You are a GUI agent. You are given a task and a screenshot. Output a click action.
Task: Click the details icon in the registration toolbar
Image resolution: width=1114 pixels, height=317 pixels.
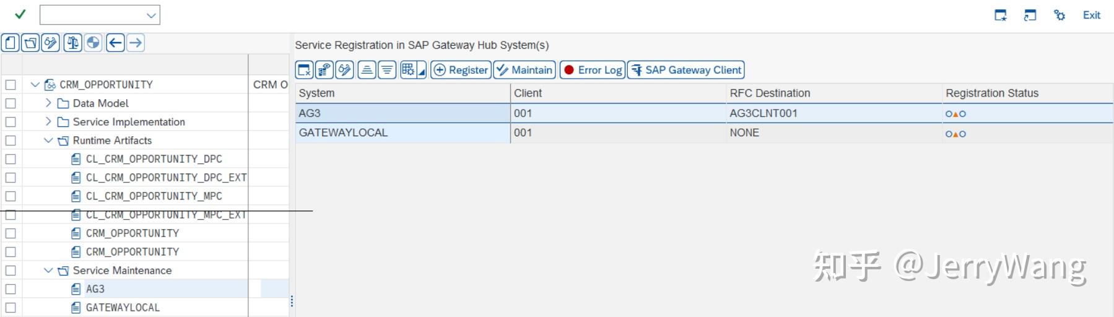click(x=324, y=70)
